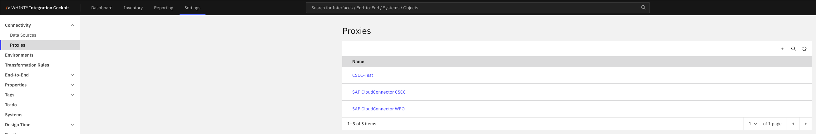Expand the End-to-End section
Viewport: 816px width, 134px height.
coord(72,75)
